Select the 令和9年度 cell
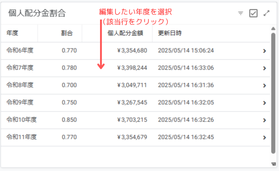Image resolution: width=279 pixels, height=171 pixels. (x=20, y=103)
